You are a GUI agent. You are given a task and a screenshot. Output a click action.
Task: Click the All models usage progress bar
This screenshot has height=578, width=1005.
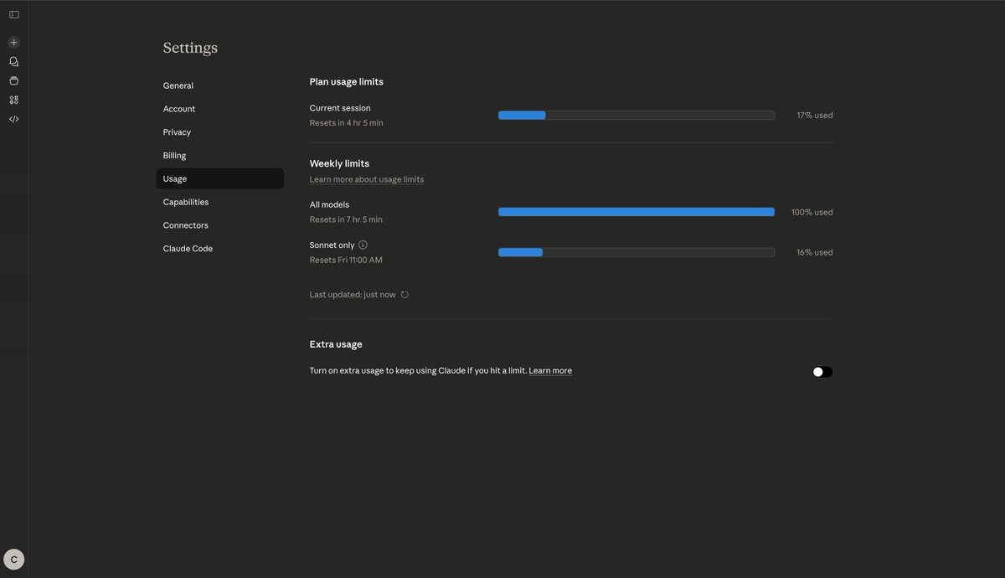point(636,212)
